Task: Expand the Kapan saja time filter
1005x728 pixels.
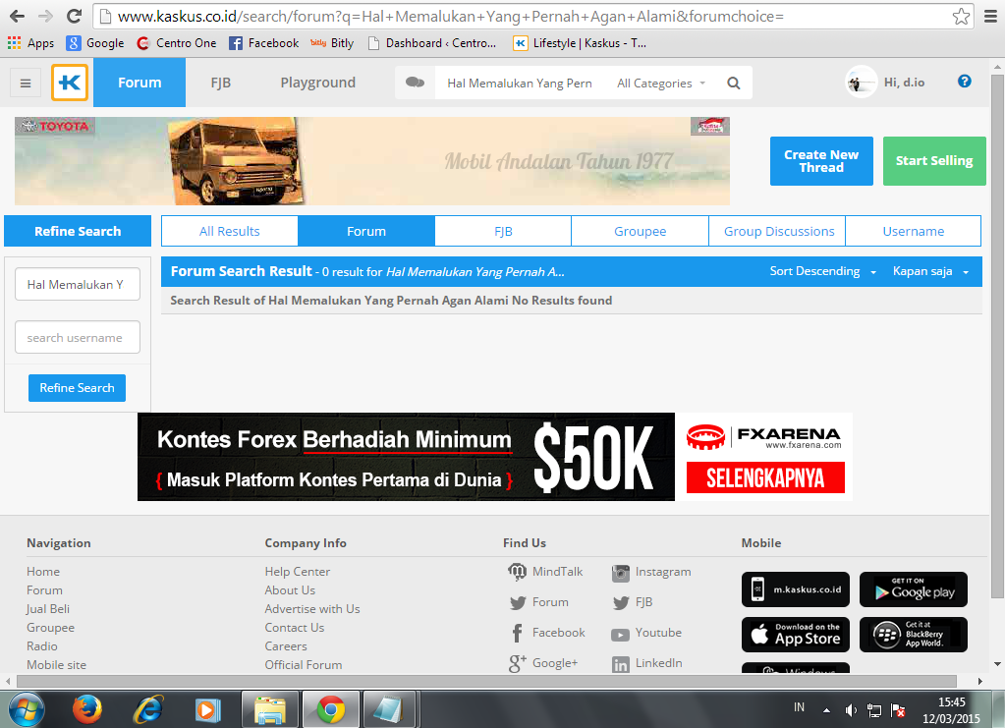Action: click(930, 271)
